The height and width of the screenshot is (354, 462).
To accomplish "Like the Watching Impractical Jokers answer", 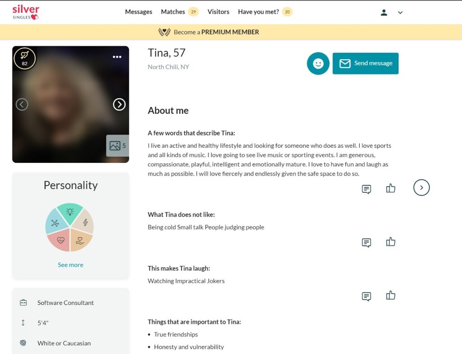I will click(x=390, y=295).
